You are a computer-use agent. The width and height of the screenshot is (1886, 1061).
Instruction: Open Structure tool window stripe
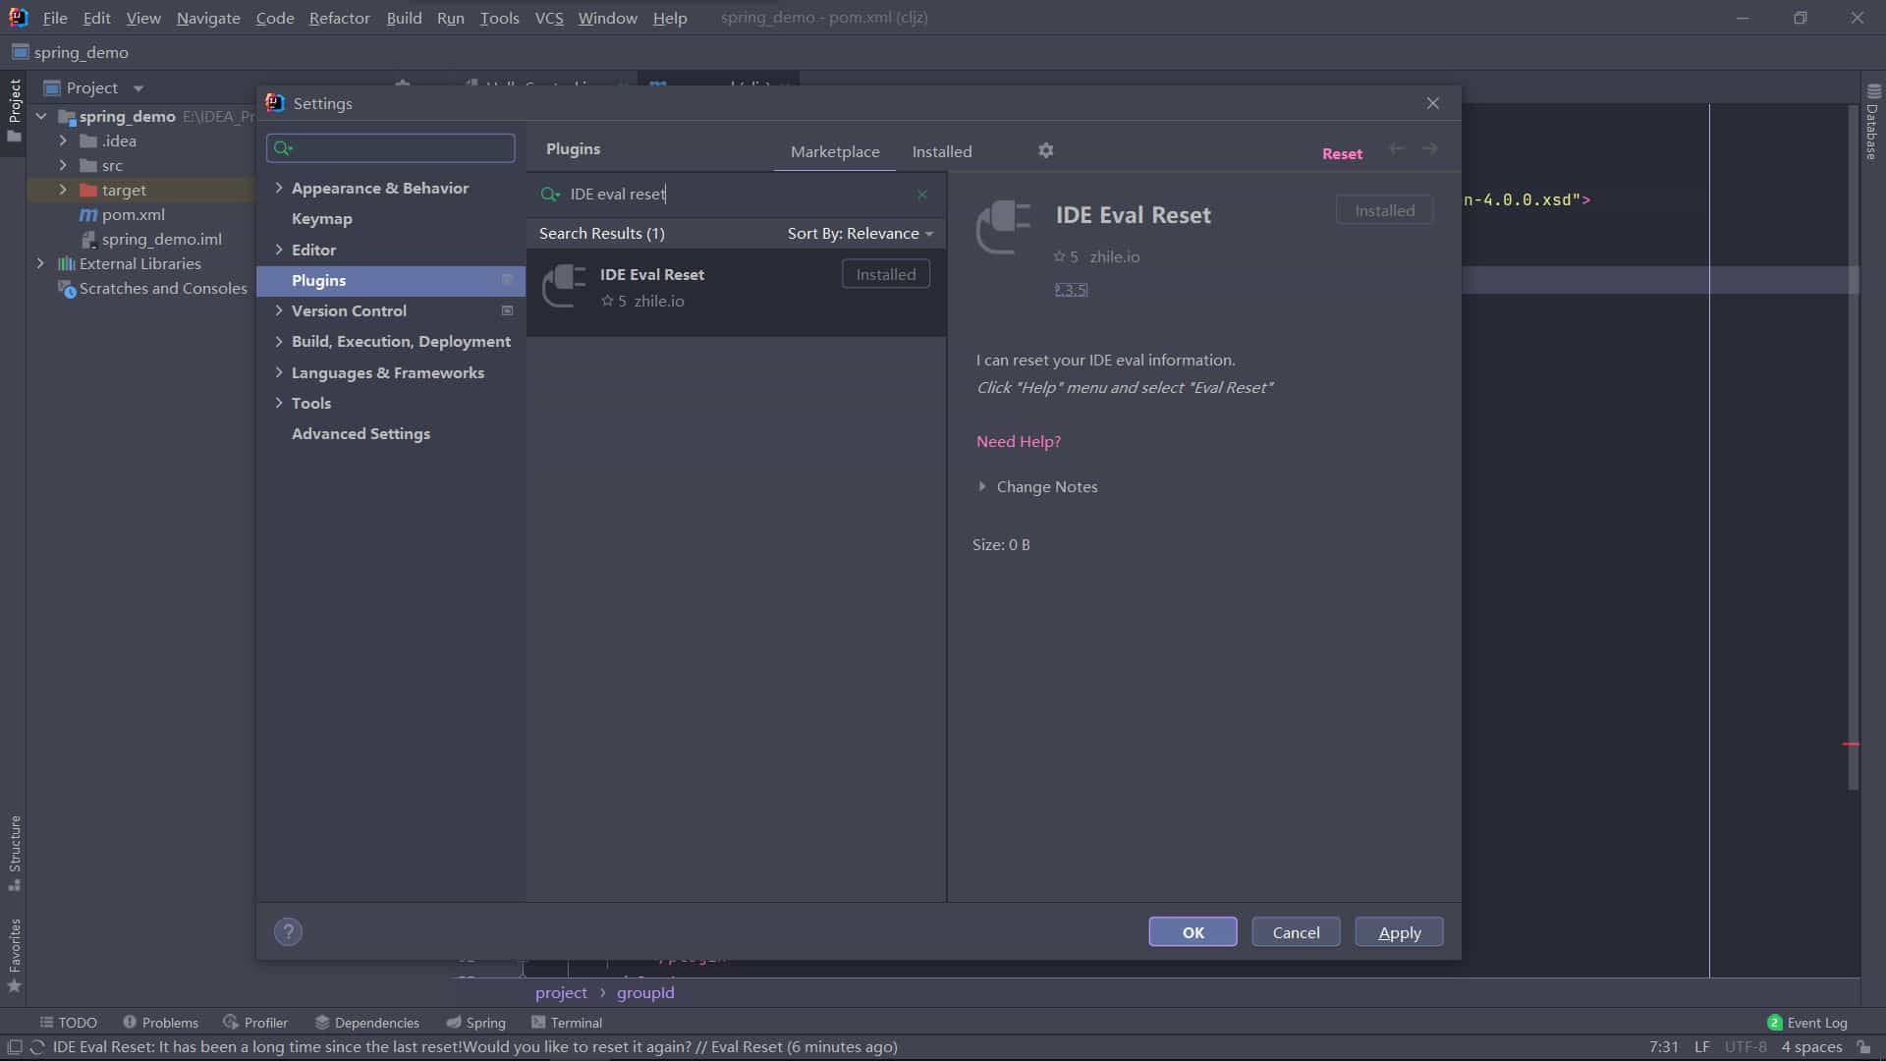14,853
